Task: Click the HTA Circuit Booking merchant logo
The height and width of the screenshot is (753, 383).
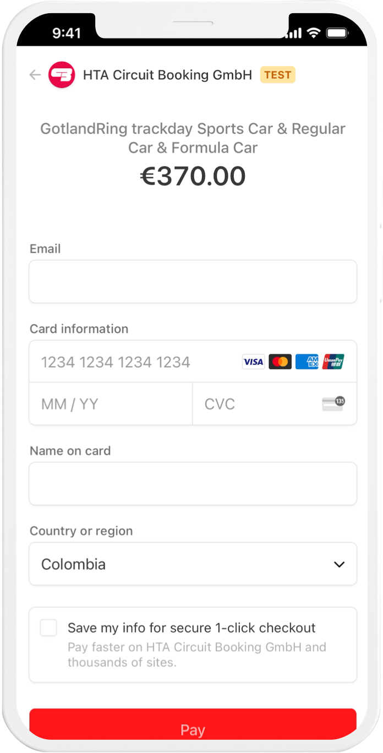Action: pos(62,75)
